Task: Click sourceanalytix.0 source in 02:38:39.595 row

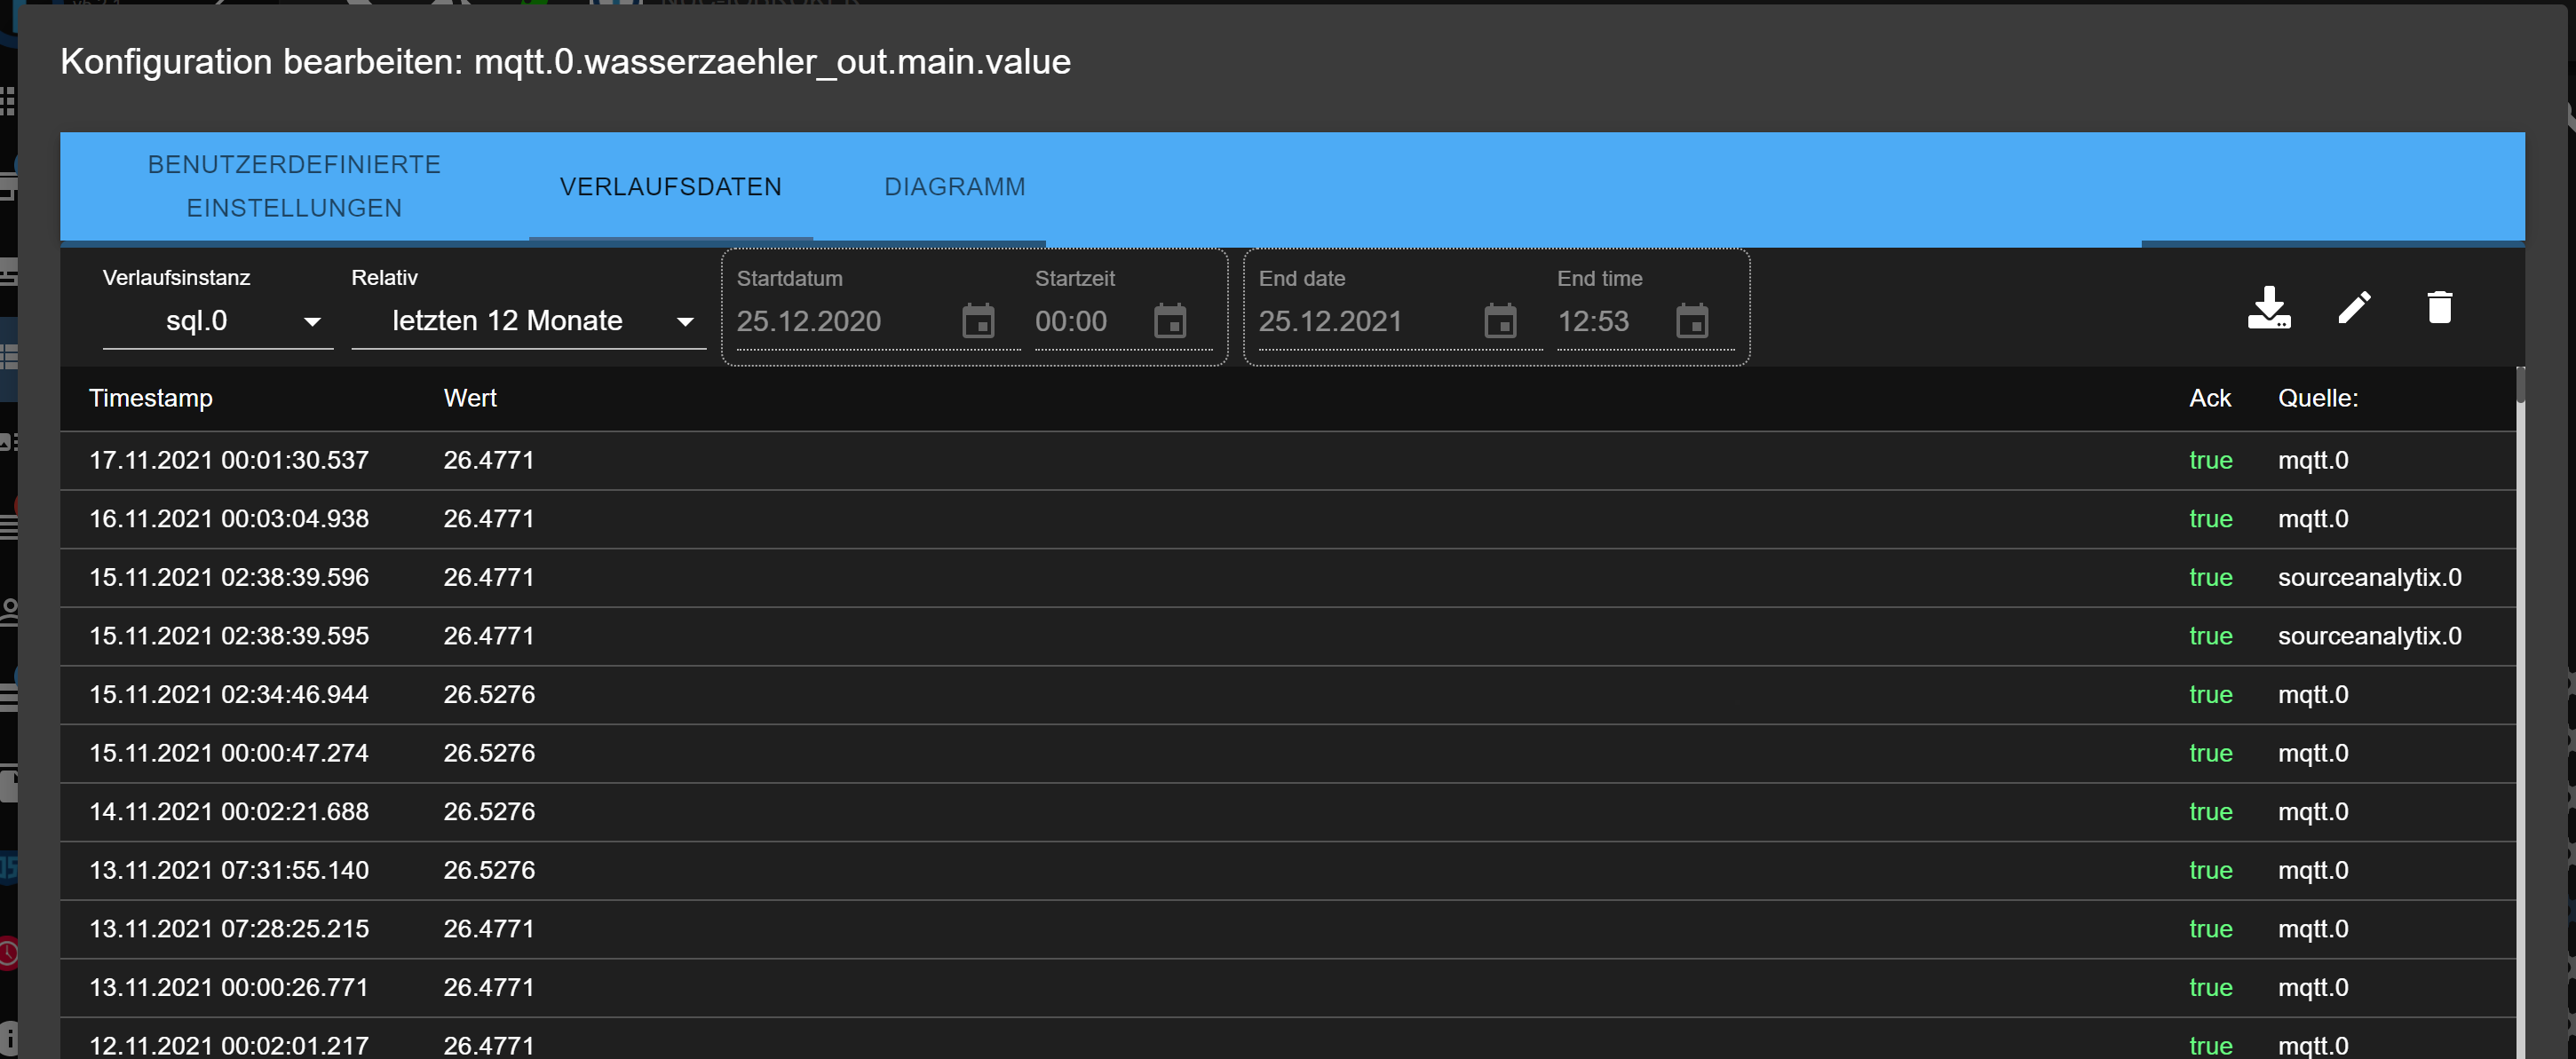Action: point(2369,636)
